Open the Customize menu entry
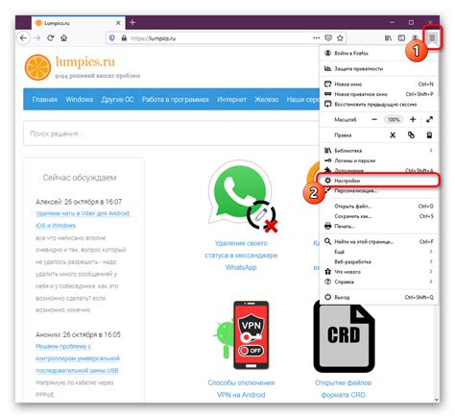This screenshot has width=455, height=418. 379,191
